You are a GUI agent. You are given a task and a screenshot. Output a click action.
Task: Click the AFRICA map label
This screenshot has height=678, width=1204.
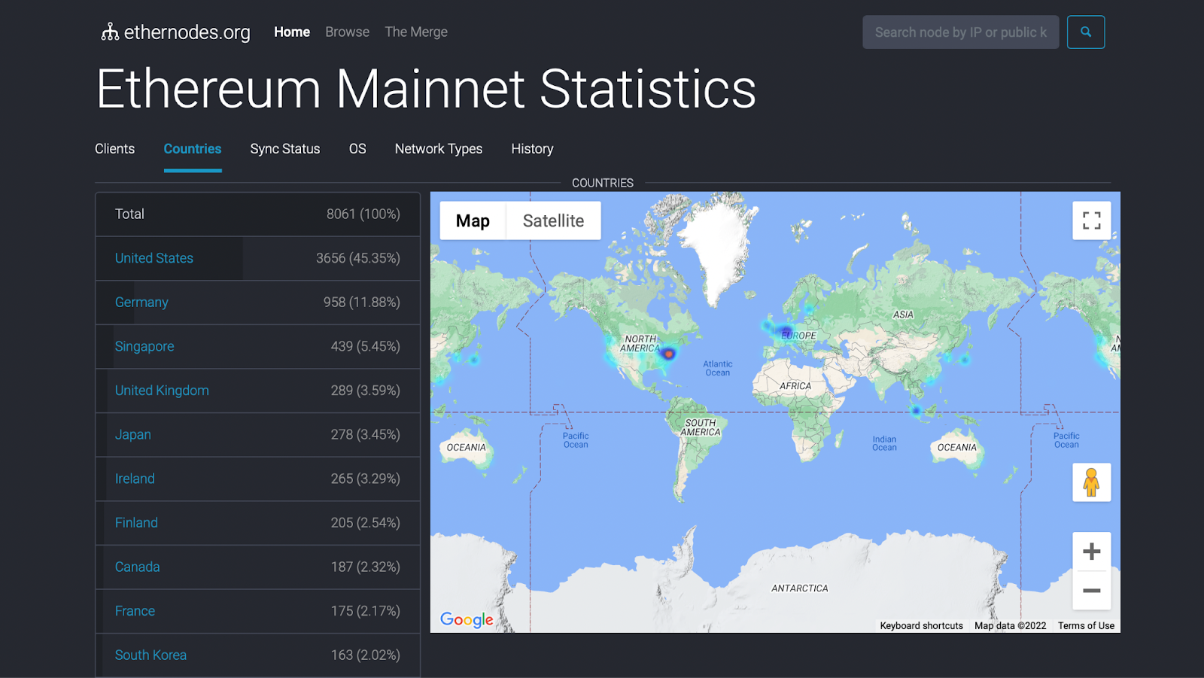coord(795,386)
